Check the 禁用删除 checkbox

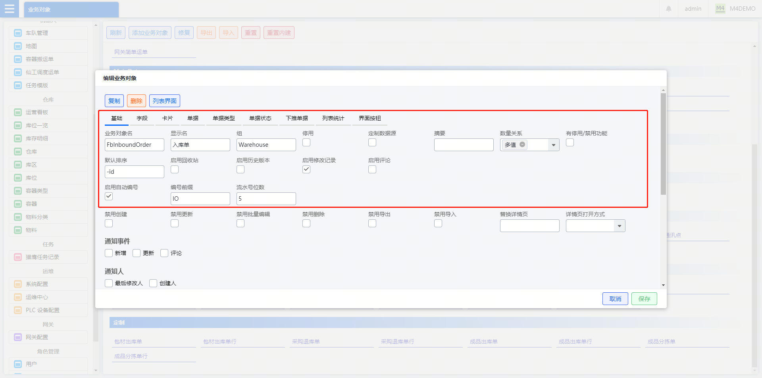click(306, 223)
